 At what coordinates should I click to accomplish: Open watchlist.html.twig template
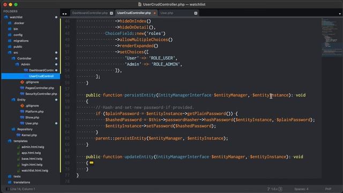point(35,170)
